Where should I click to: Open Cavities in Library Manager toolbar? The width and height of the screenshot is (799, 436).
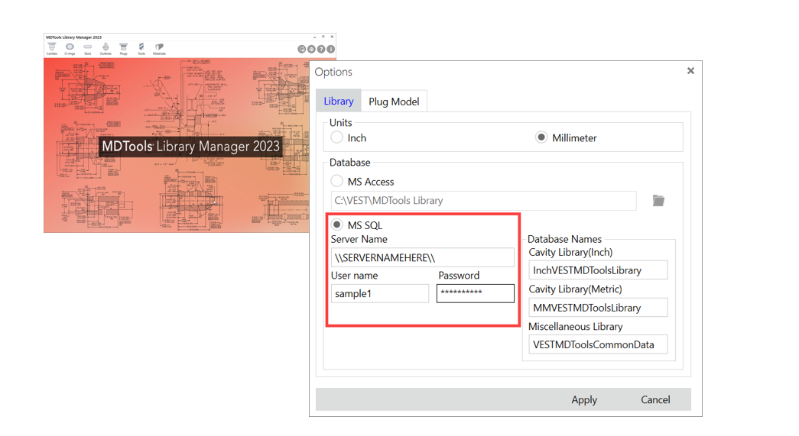pos(52,49)
